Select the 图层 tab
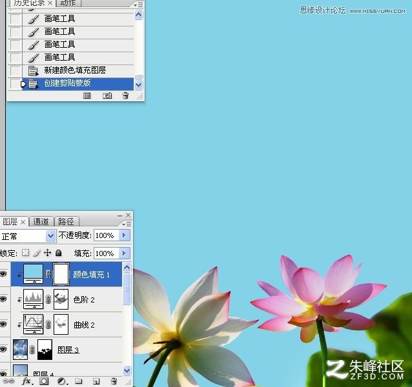The height and width of the screenshot is (387, 412). pyautogui.click(x=10, y=222)
